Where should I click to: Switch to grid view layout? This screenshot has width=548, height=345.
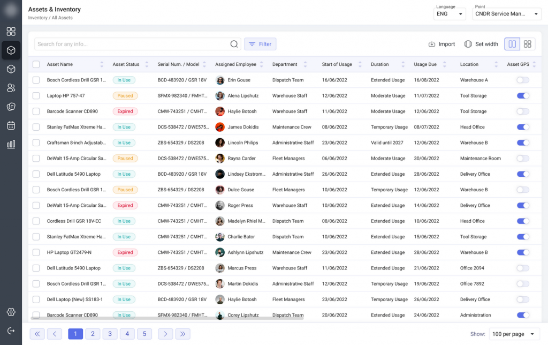[528, 44]
